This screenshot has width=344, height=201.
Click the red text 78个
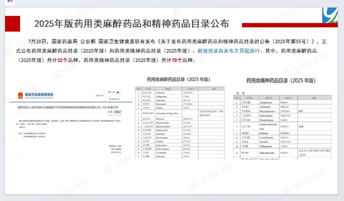pos(177,60)
